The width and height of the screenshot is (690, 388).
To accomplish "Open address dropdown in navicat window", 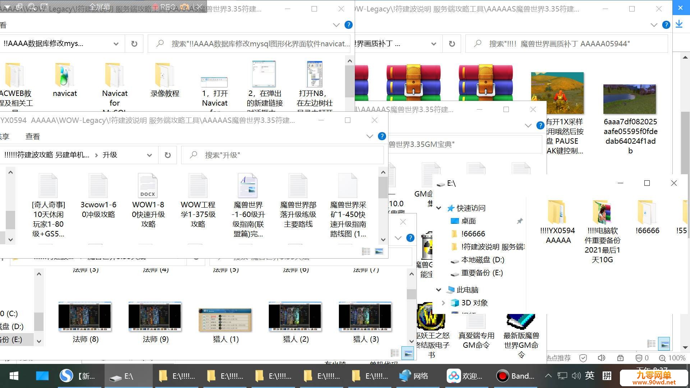I will tap(116, 44).
